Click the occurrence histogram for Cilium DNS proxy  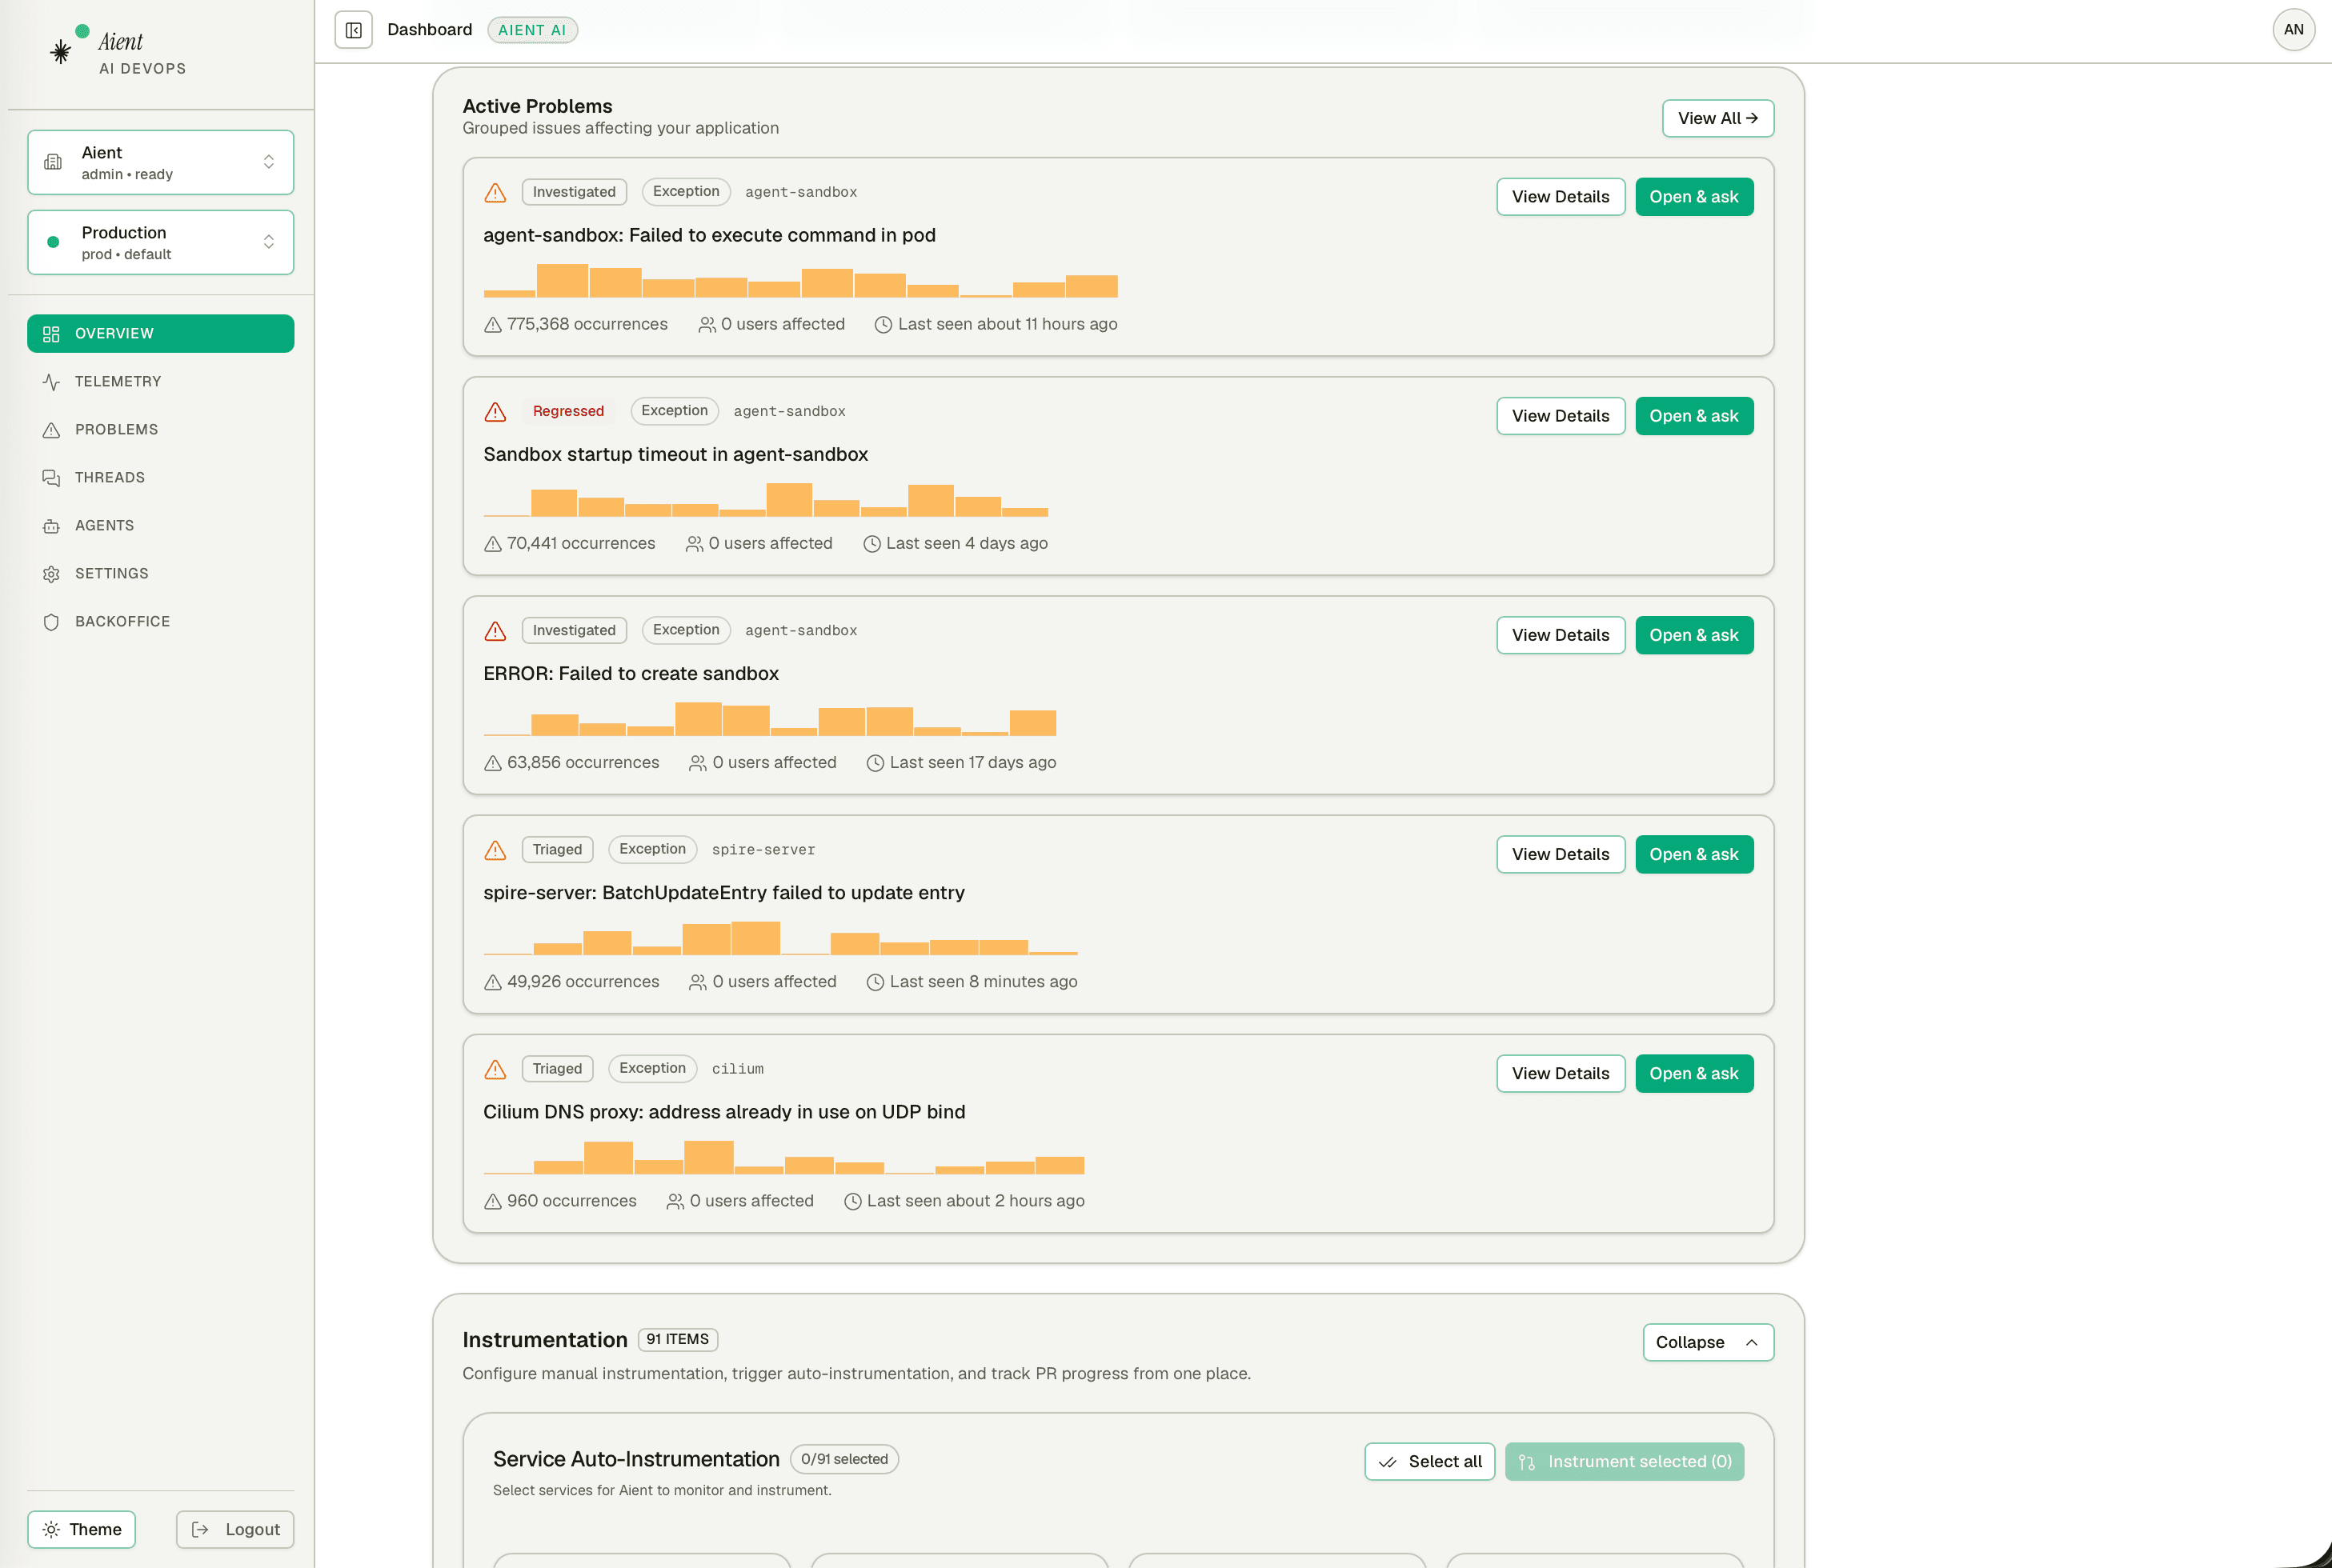(783, 1157)
